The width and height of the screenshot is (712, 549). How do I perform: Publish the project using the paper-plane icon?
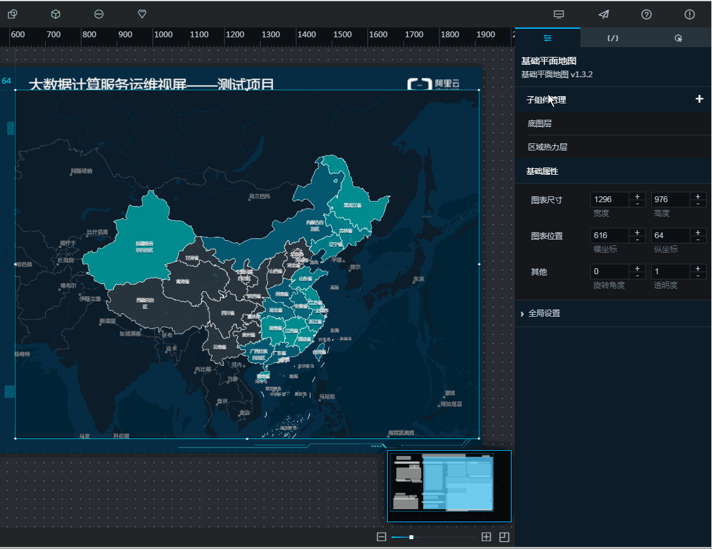[603, 14]
